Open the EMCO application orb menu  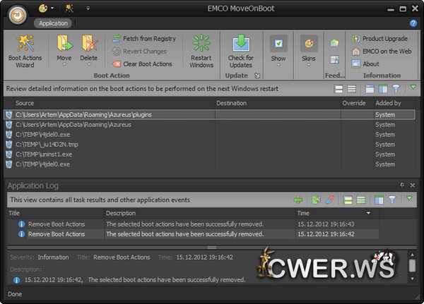(18, 12)
